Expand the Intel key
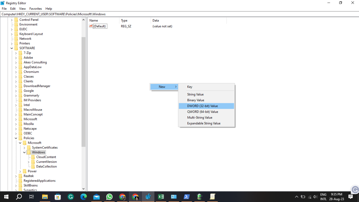359x202 pixels. point(16,105)
